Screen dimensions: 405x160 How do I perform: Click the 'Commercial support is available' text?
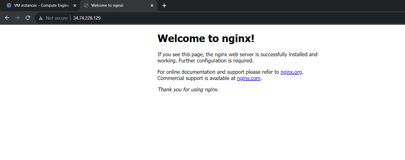click(196, 78)
